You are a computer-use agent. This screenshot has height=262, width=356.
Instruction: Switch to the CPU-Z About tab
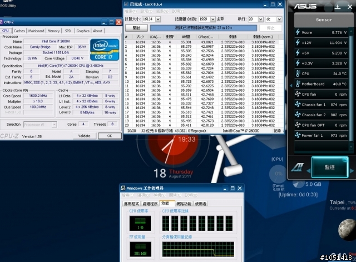click(x=97, y=31)
